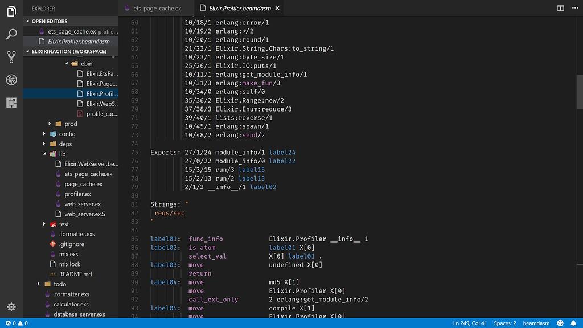Open Settings via the gear icon
583x328 pixels.
[x=11, y=306]
